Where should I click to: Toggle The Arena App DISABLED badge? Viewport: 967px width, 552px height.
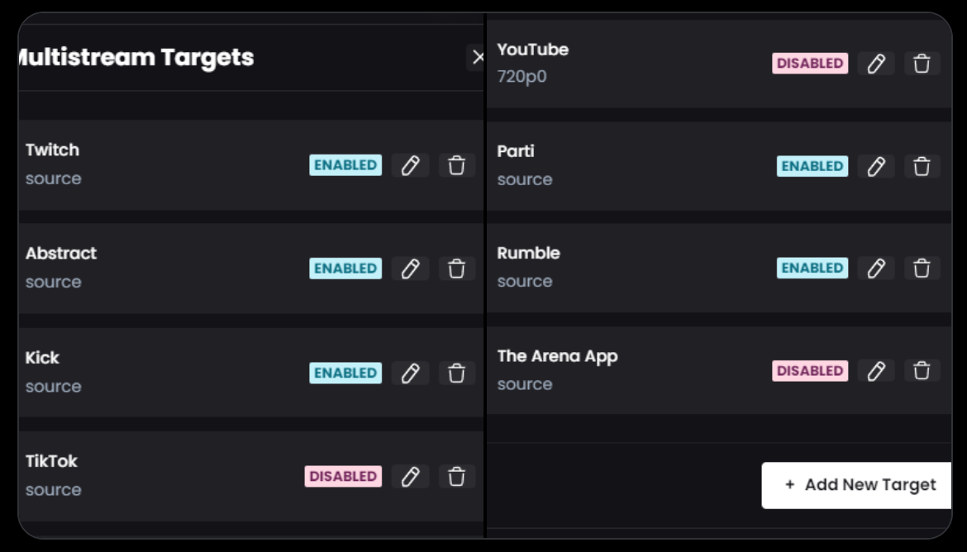[x=810, y=371]
